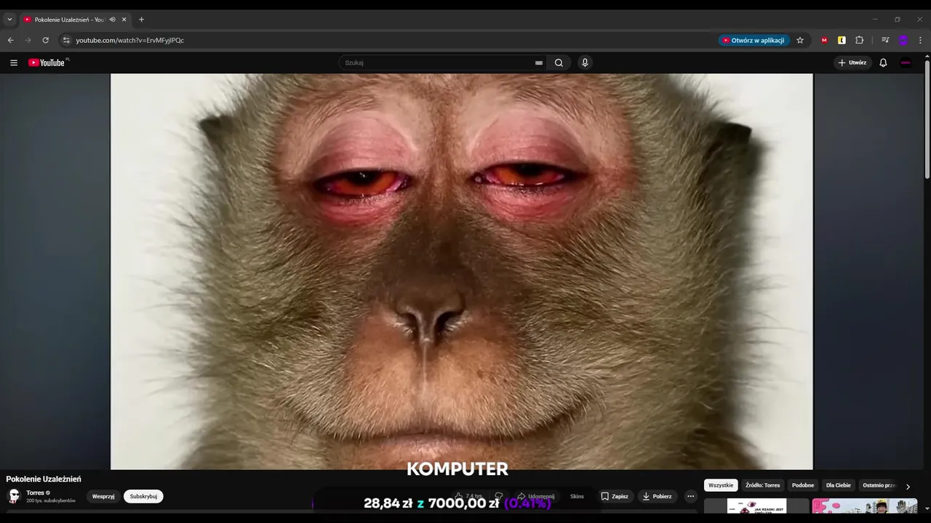This screenshot has width=931, height=523.
Task: Expand the tab search dropdown arrow
Action: point(9,20)
